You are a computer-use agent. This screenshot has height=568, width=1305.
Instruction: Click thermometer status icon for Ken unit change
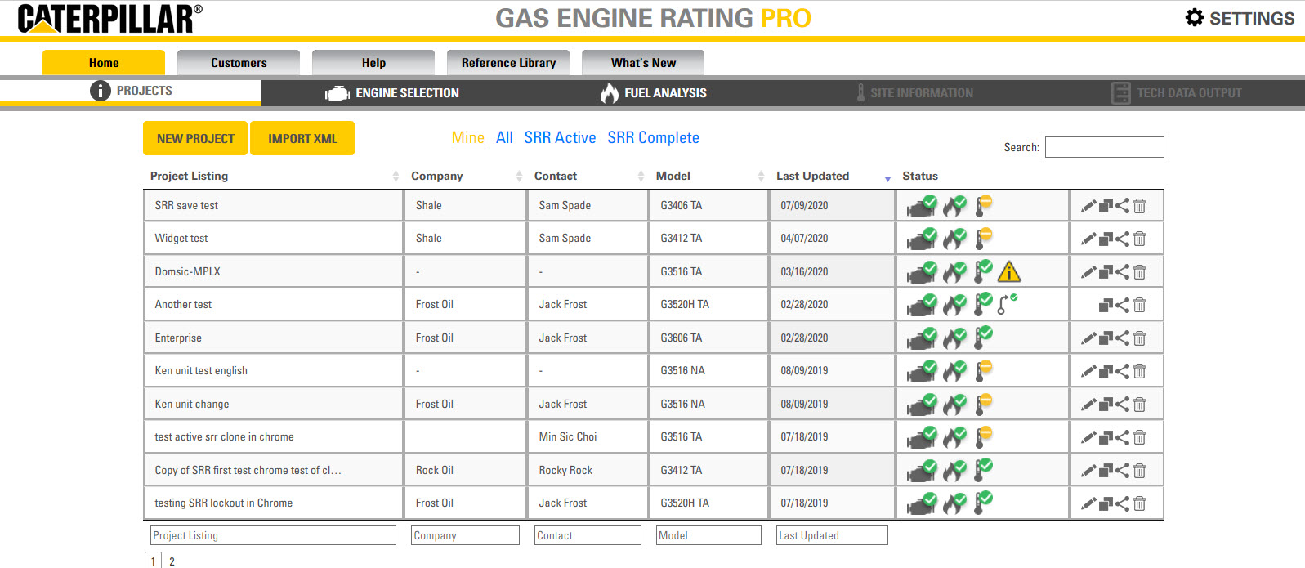click(x=984, y=404)
